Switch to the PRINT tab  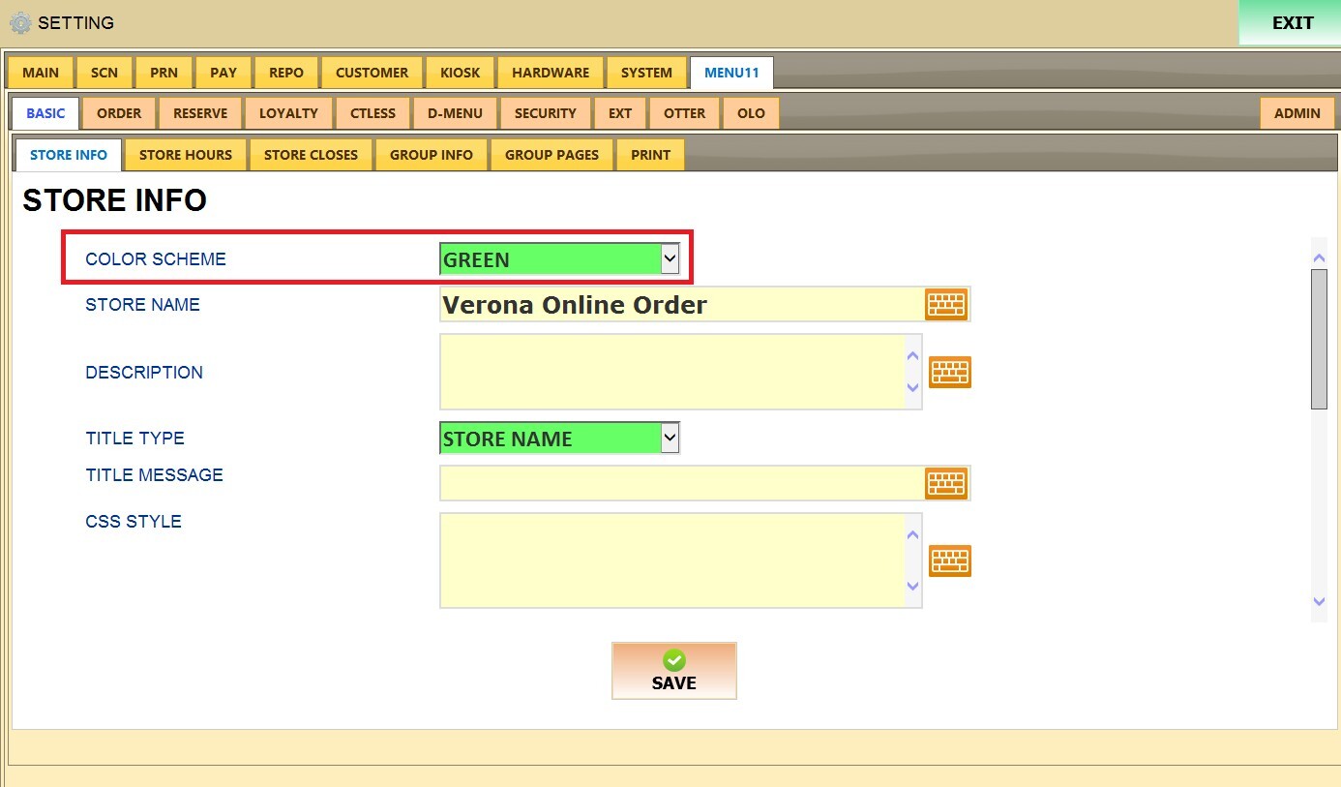[650, 155]
